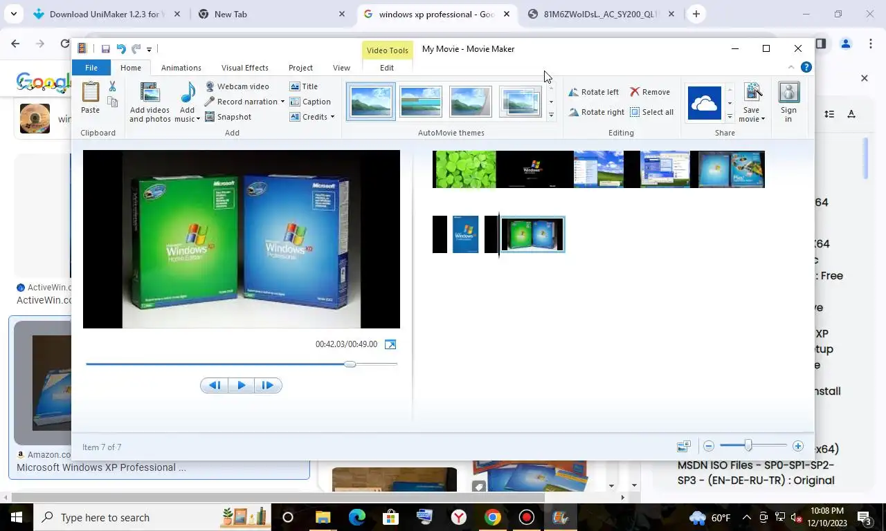The image size is (886, 531).
Task: Open Movie Maker Help question mark
Action: [806, 67]
